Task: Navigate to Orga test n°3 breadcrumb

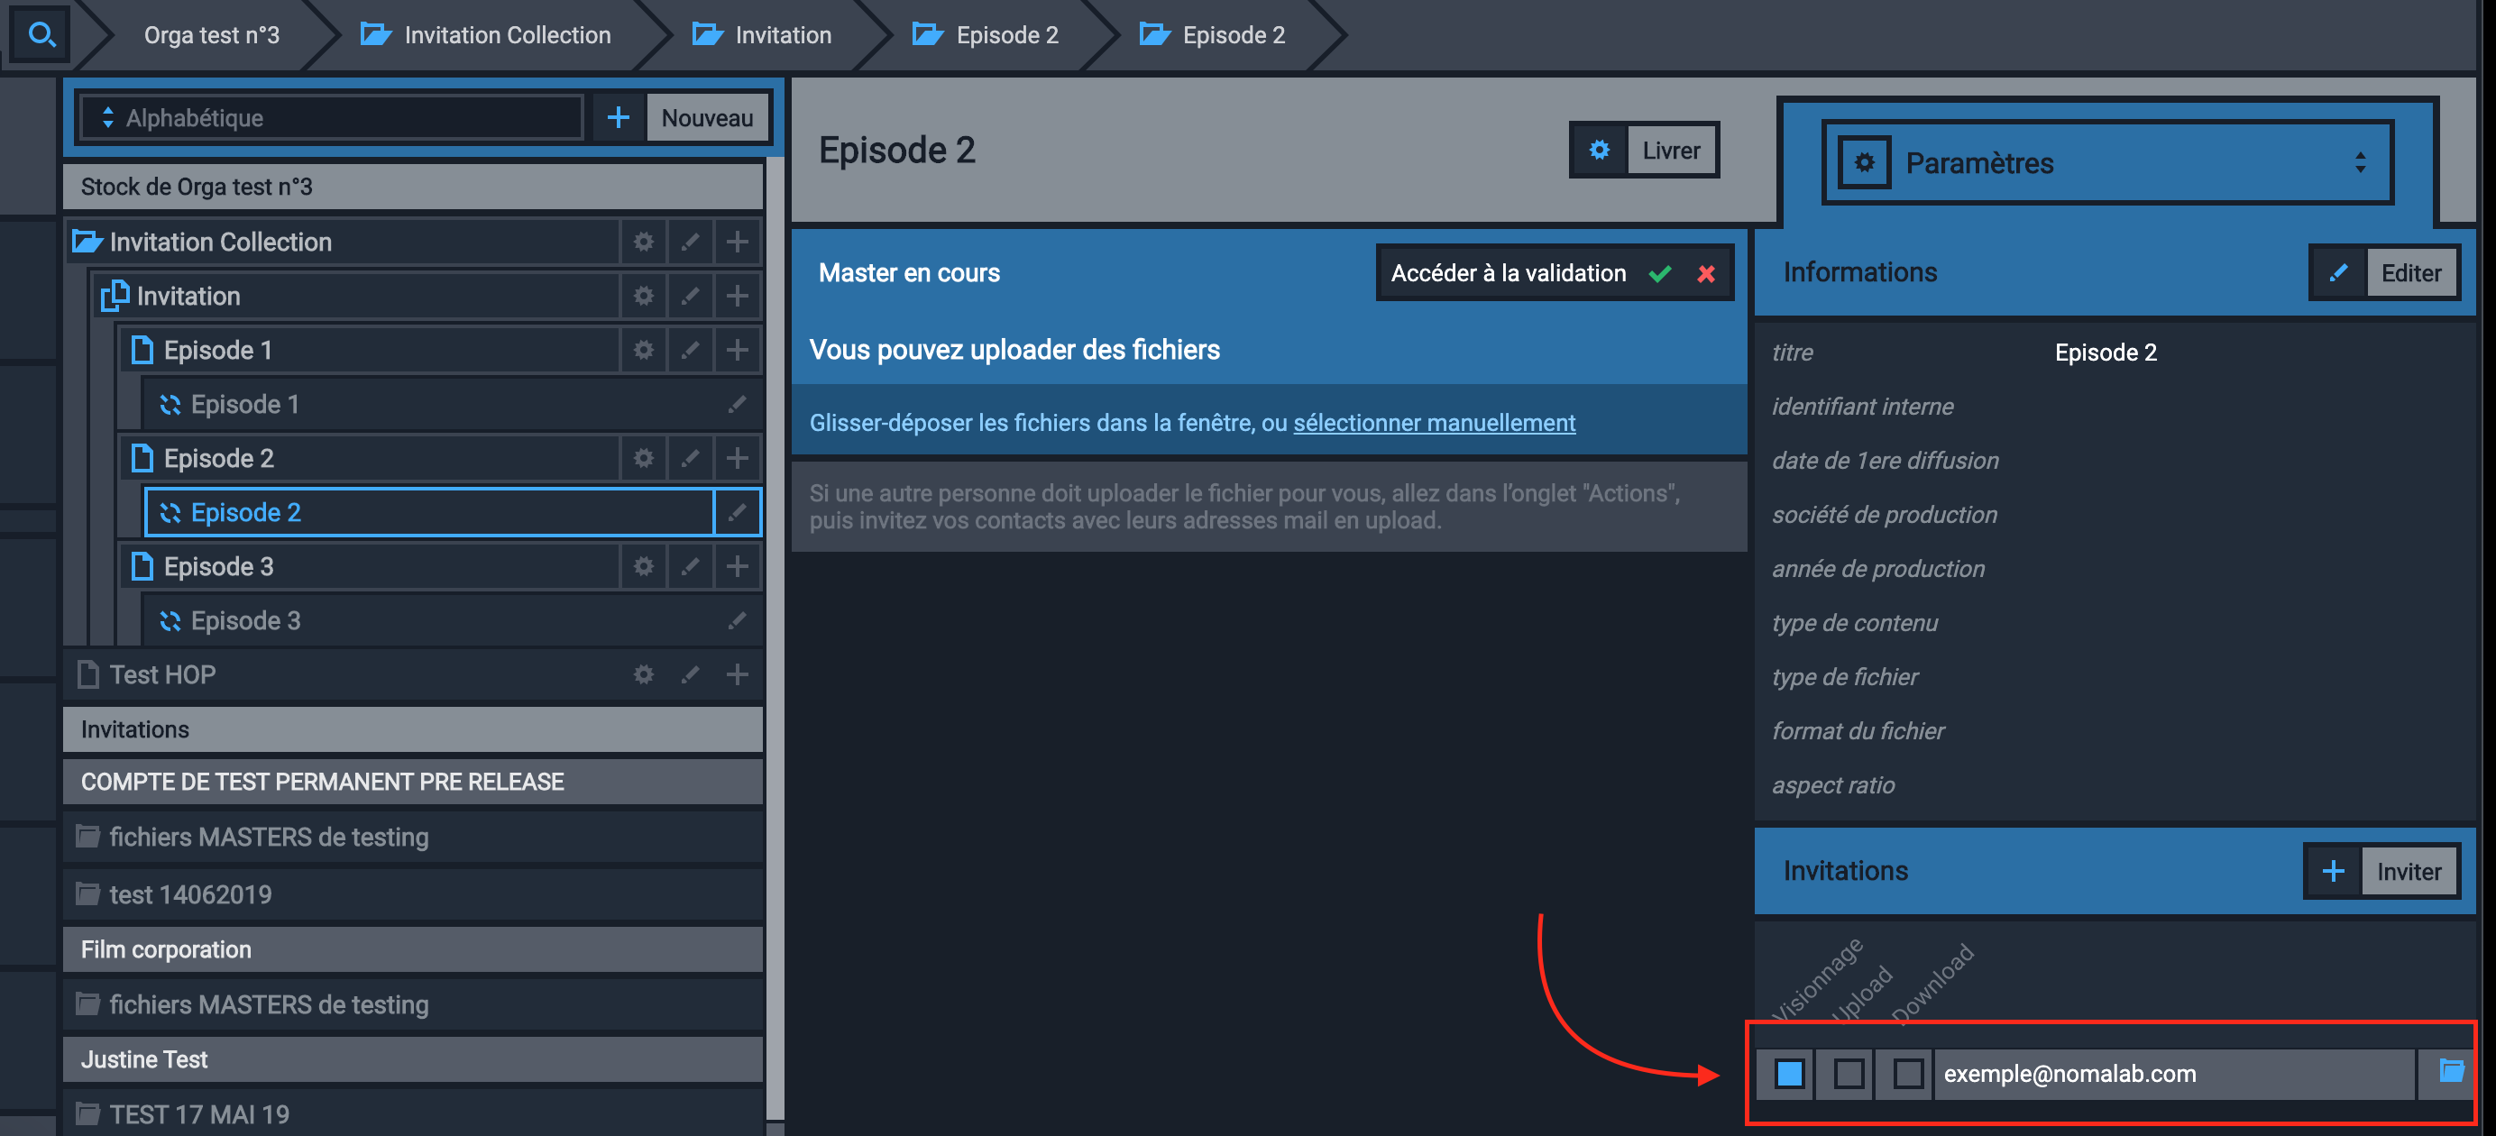Action: pos(211,35)
